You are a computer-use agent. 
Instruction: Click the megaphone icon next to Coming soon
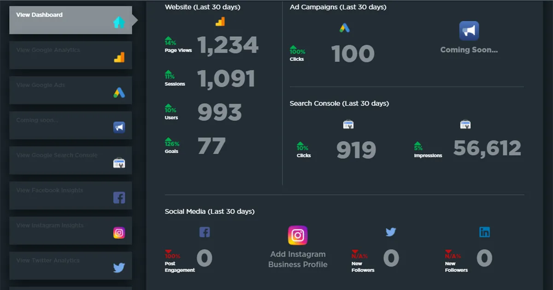[119, 128]
